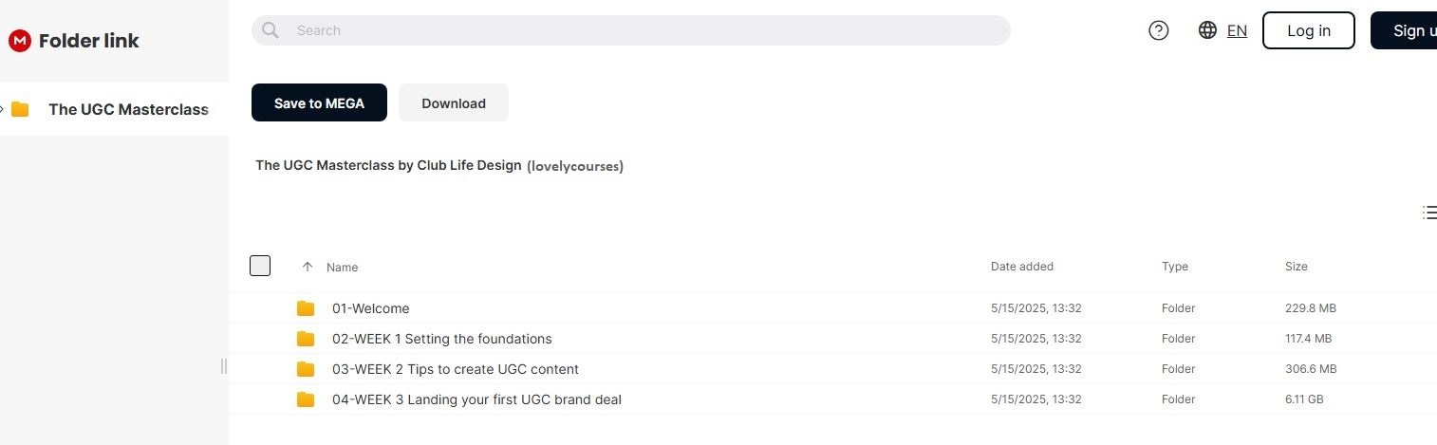This screenshot has height=445, width=1437.
Task: Click the 02-WEEK 1 folder icon
Action: point(306,339)
